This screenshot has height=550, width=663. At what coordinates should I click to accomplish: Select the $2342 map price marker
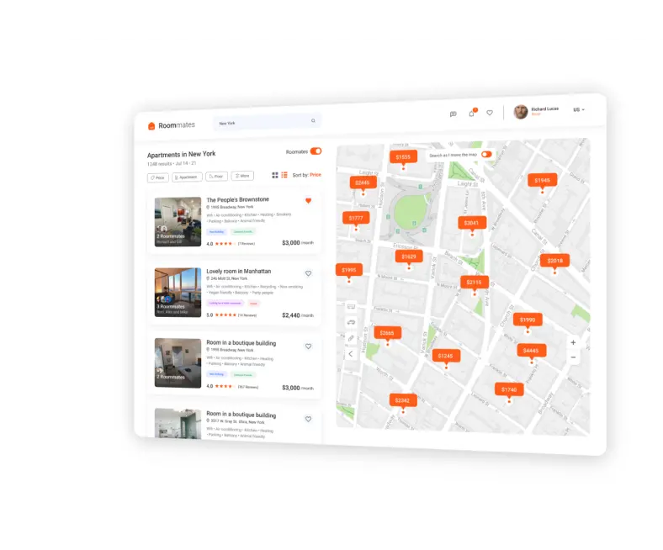click(x=403, y=400)
